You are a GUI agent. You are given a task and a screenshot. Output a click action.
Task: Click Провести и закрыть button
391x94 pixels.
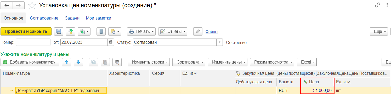pos(26,32)
